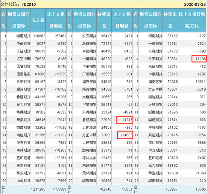The height and width of the screenshot is (194, 207).
Task: Click the 信达期货 company name
Action: [x=155, y=143]
